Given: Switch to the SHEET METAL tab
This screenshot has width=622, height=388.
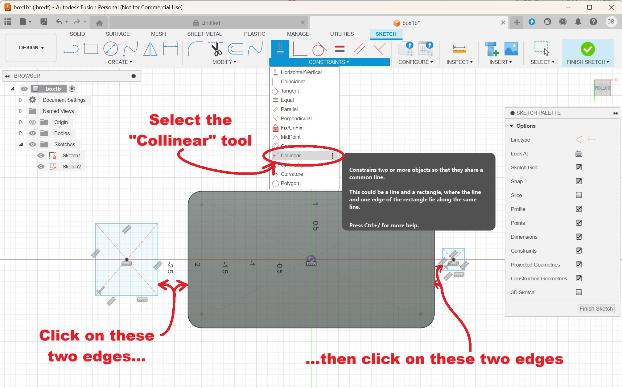Looking at the screenshot, I should pyautogui.click(x=204, y=34).
